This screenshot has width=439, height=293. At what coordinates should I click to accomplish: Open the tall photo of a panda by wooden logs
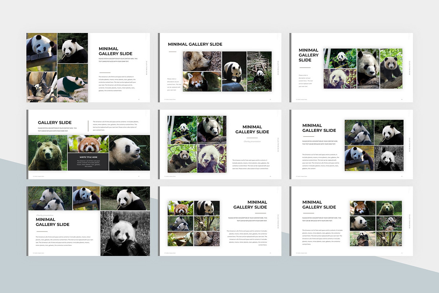click(x=259, y=71)
